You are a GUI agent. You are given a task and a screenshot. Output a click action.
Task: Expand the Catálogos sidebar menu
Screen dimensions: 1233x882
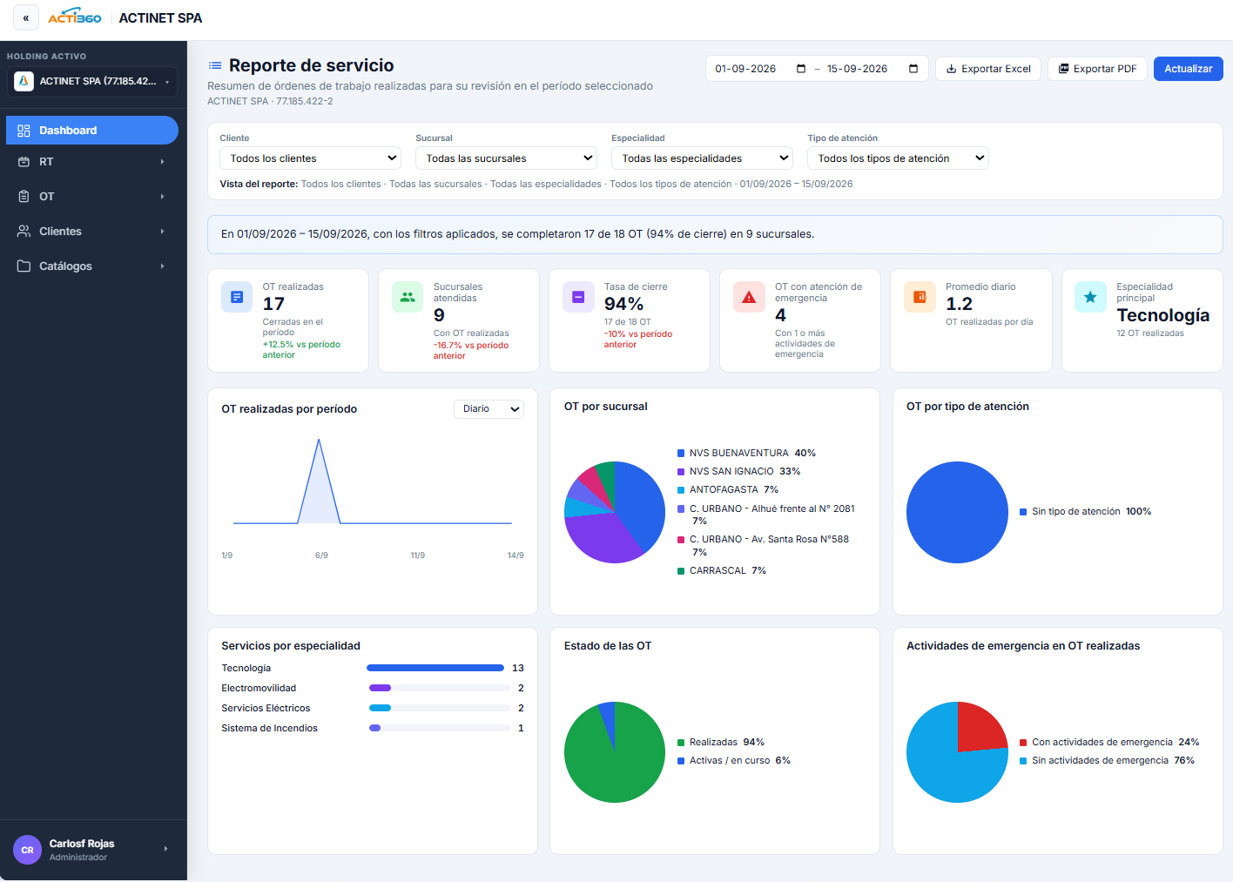click(x=162, y=266)
